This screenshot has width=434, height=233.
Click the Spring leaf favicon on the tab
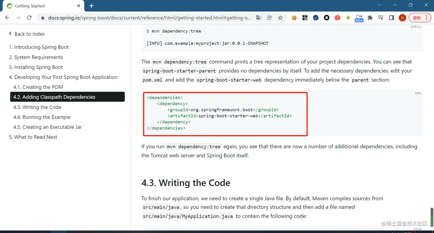pyautogui.click(x=9, y=6)
